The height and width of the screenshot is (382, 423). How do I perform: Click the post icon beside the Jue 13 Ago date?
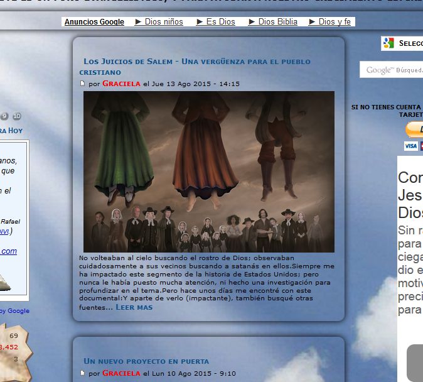coord(83,84)
